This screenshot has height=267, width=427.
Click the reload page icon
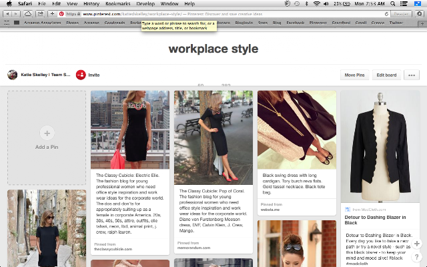pyautogui.click(x=386, y=14)
